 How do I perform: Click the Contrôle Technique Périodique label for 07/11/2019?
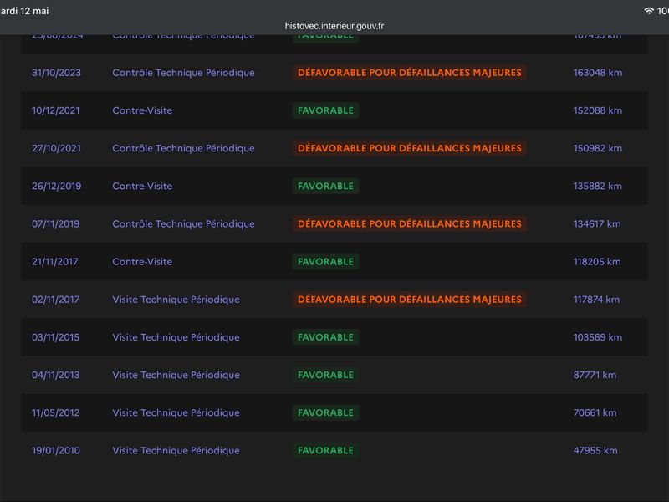(x=183, y=223)
